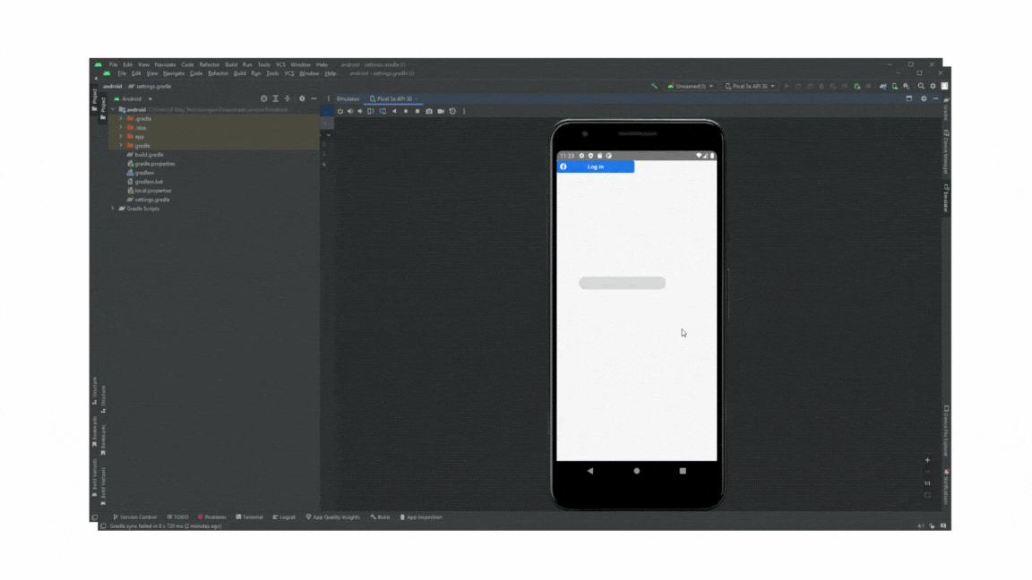
Task: Toggle Device File Explorer on right strip
Action: tap(946, 431)
